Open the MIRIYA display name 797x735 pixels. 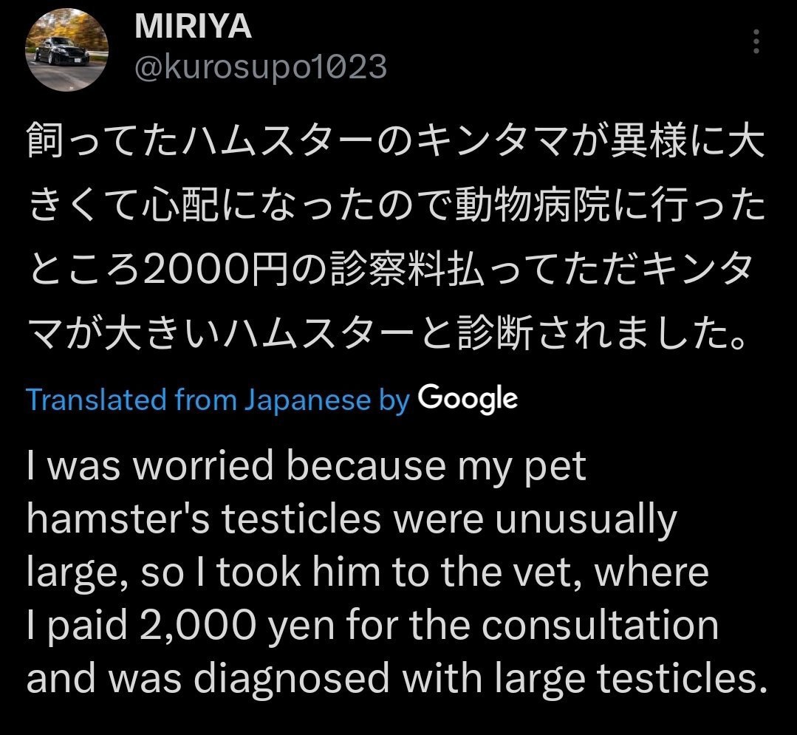click(x=194, y=28)
